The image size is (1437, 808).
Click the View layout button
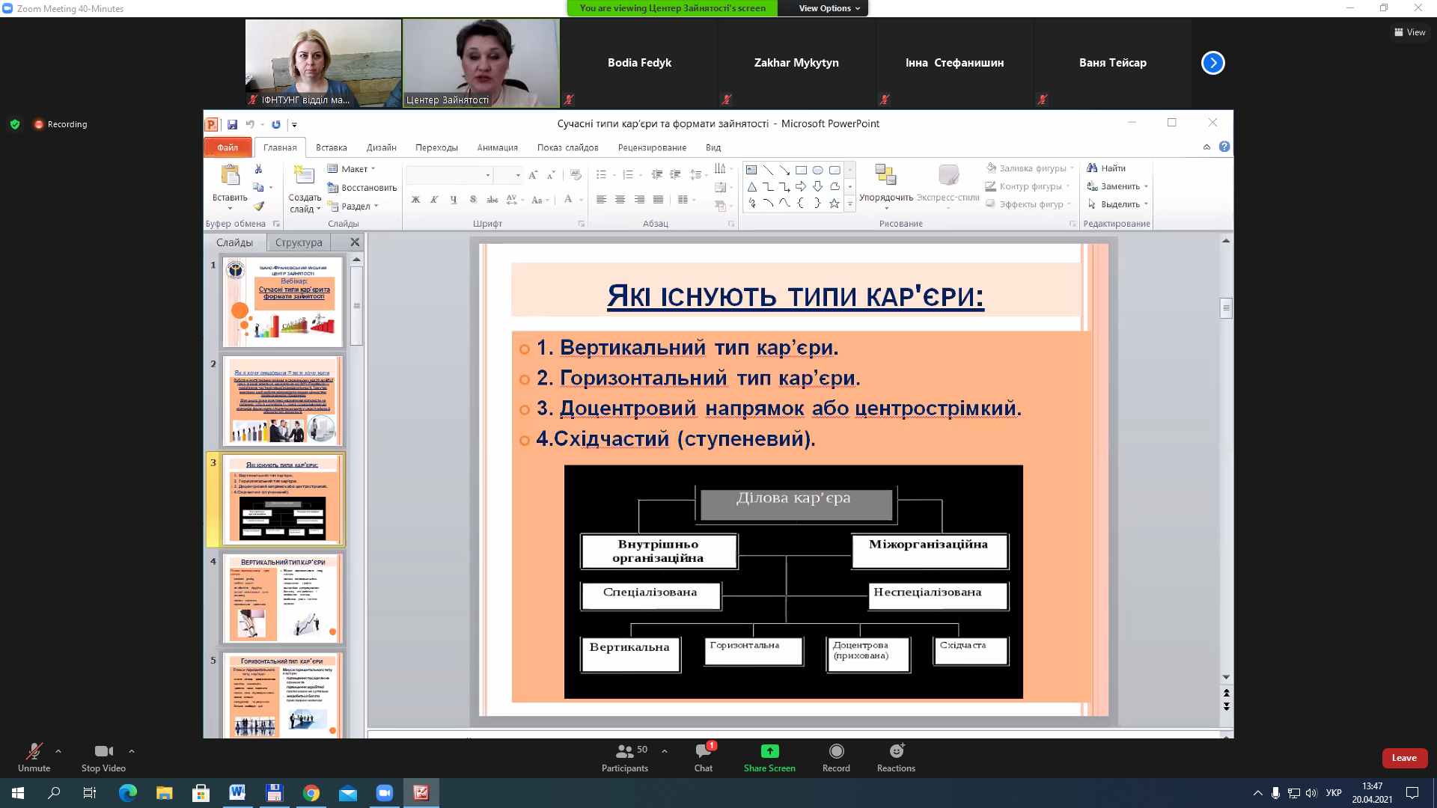(1409, 32)
